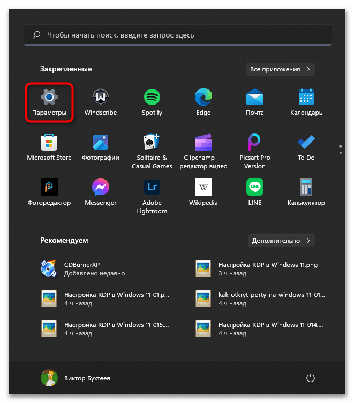Open the Календарь calendar app
354x403 pixels.
point(306,102)
